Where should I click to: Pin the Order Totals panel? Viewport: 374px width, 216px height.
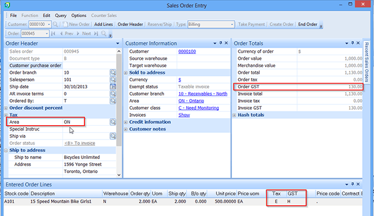click(x=353, y=43)
